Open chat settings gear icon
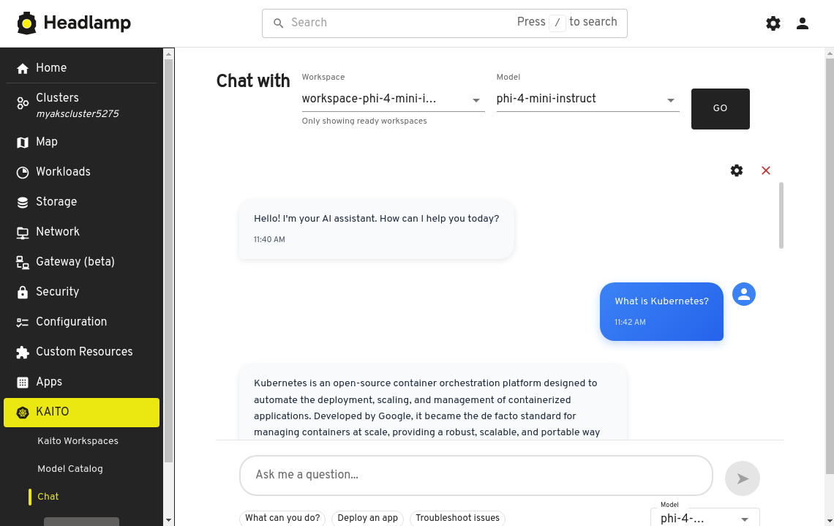Viewport: 834px width, 526px height. 737,170
